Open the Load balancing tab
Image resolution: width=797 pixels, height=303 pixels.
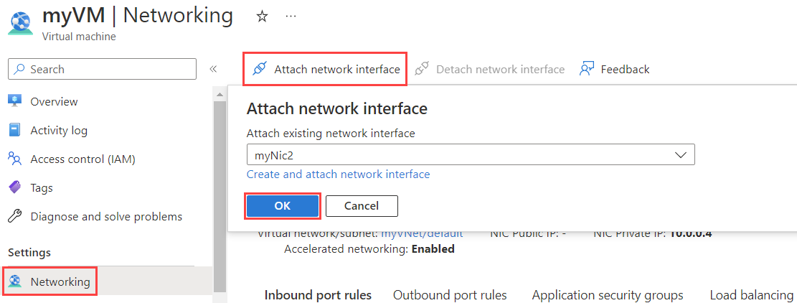pos(751,295)
